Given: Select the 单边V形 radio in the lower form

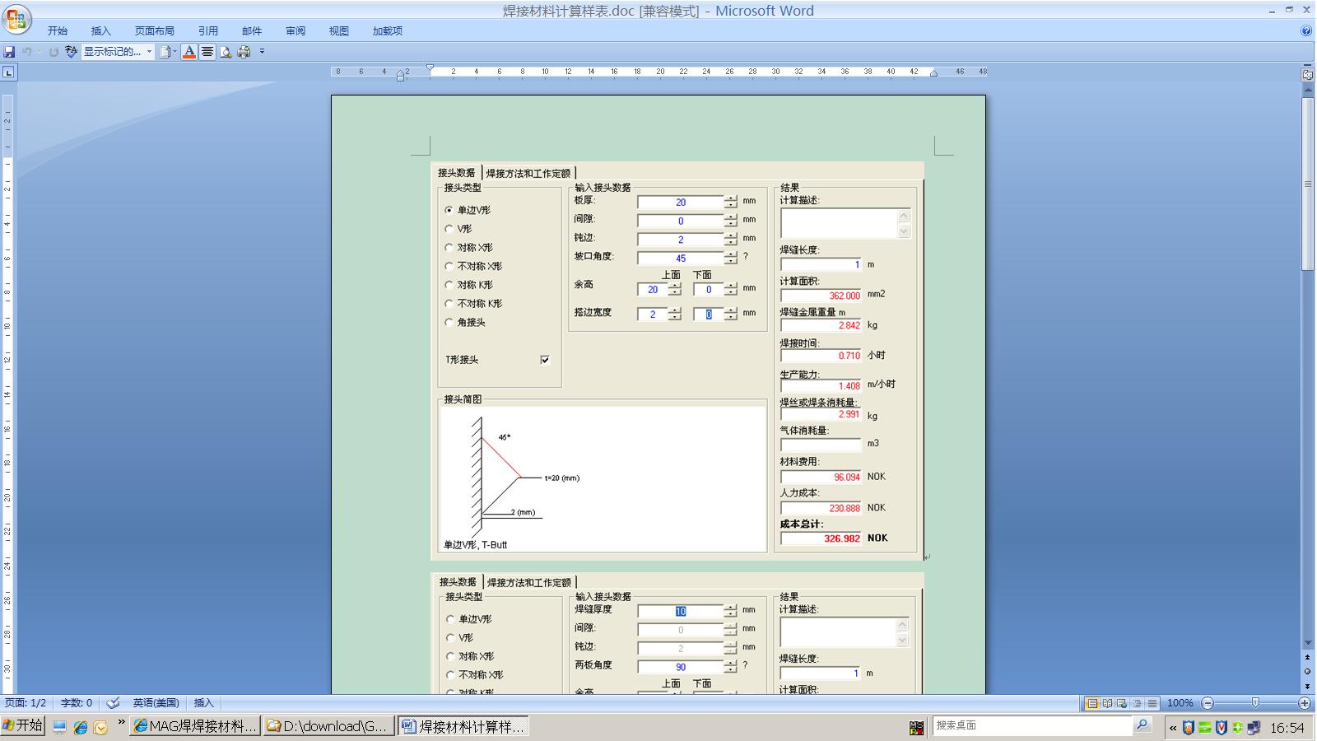Looking at the screenshot, I should 450,619.
